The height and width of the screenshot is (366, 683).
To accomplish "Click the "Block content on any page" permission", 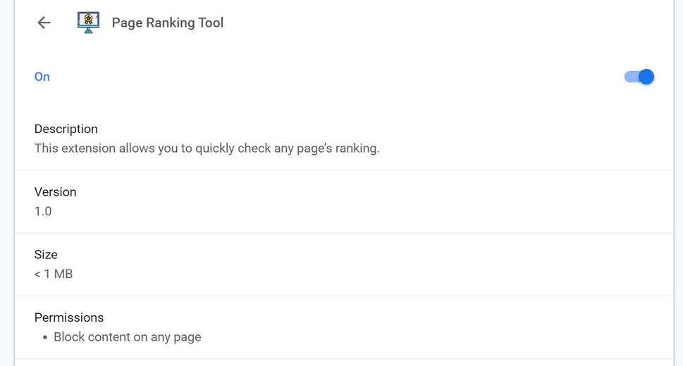I will pos(128,337).
